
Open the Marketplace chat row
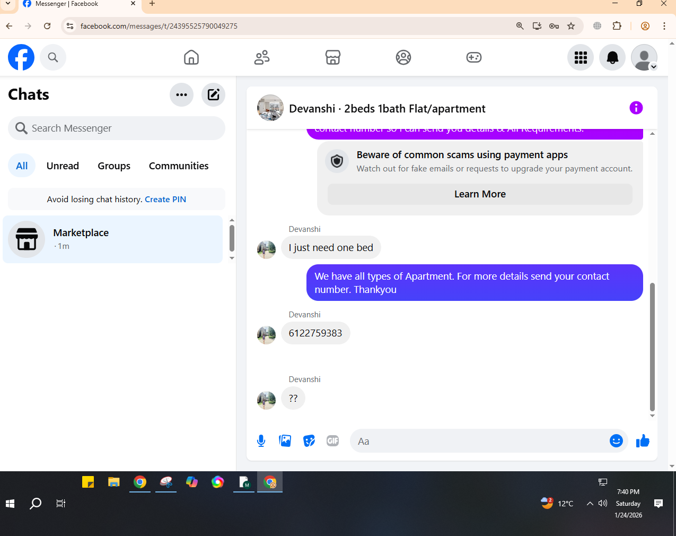[113, 239]
